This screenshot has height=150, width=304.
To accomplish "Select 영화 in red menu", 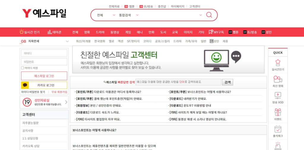I will click(87, 32).
